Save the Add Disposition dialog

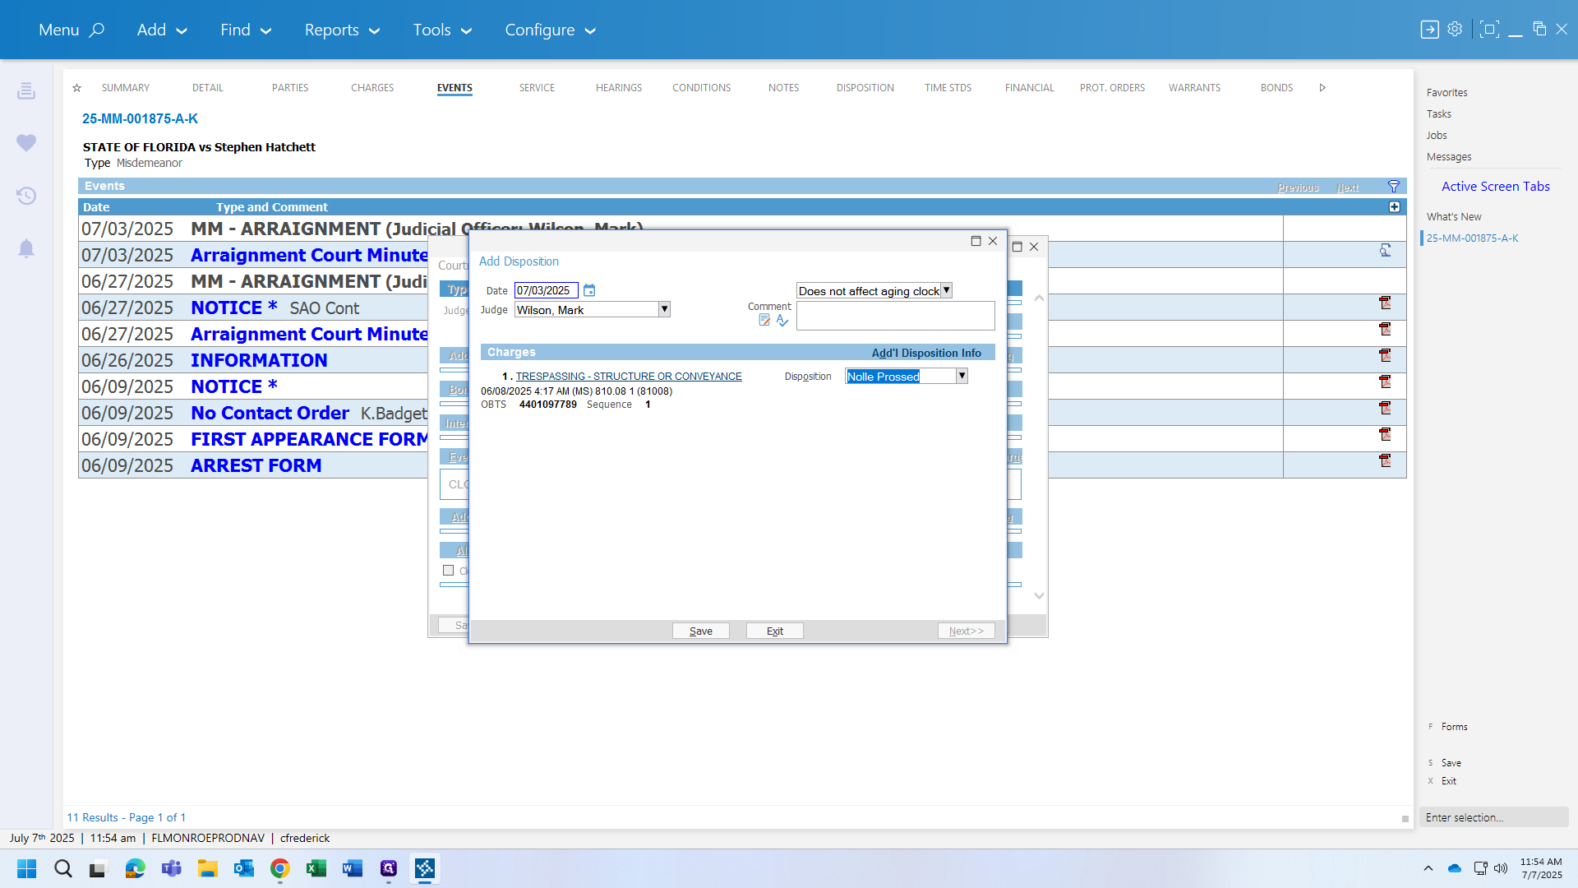pyautogui.click(x=701, y=631)
